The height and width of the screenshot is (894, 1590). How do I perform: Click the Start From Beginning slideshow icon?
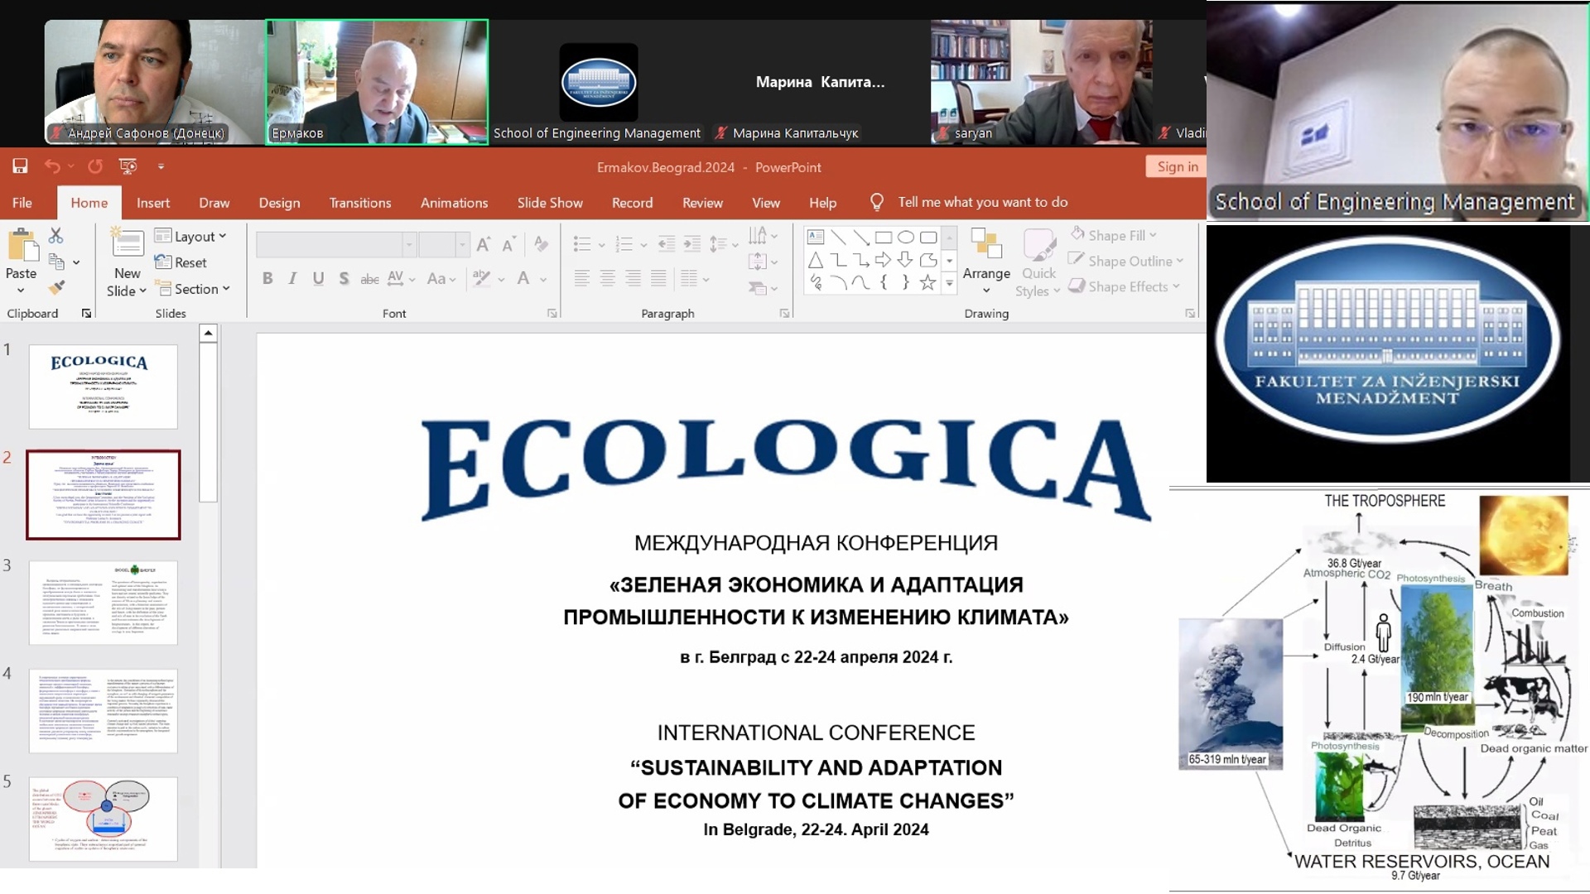128,166
